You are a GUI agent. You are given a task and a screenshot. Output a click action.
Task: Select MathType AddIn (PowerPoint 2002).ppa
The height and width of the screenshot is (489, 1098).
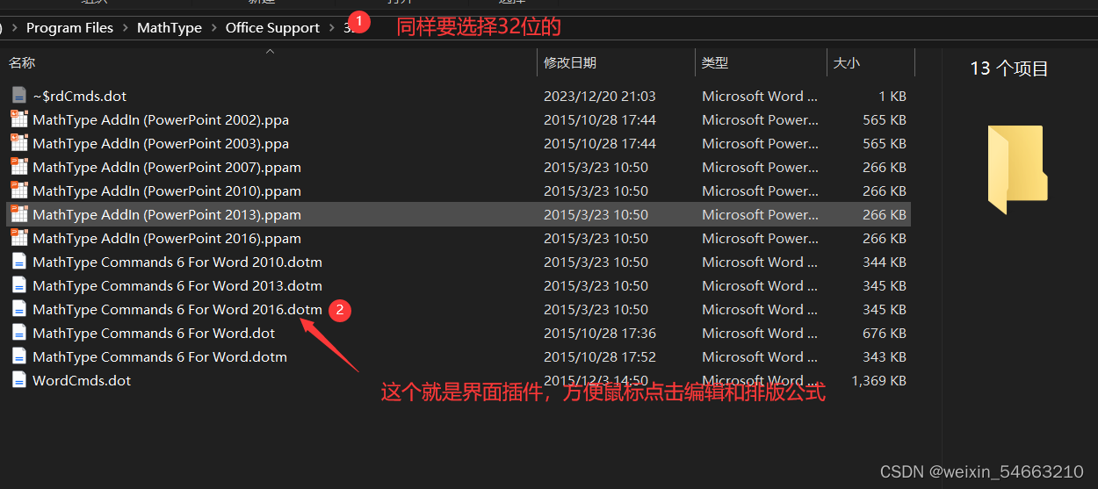click(161, 119)
